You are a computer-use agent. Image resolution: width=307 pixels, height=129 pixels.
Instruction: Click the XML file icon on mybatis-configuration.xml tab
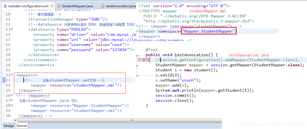tap(5, 6)
